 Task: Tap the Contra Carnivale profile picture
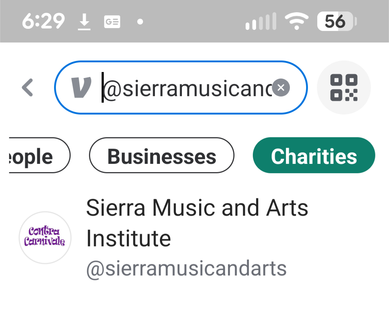click(45, 237)
